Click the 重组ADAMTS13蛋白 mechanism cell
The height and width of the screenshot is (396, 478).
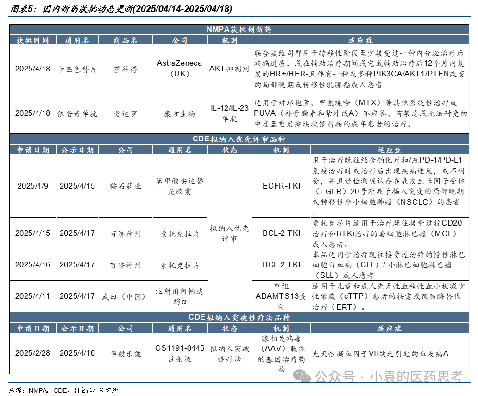pyautogui.click(x=281, y=296)
